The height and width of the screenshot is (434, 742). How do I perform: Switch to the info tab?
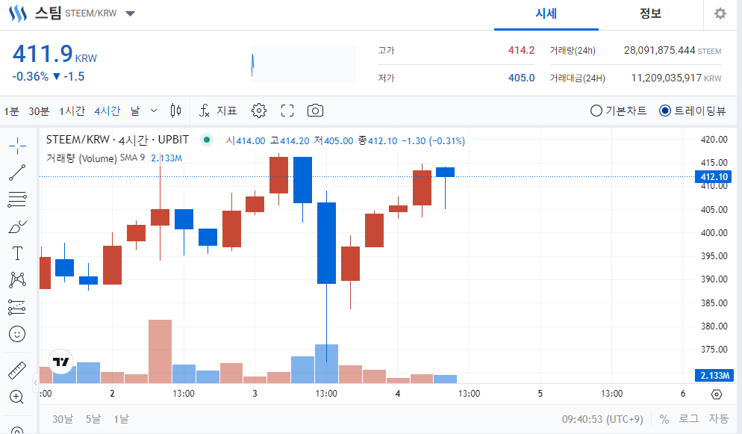click(x=650, y=13)
